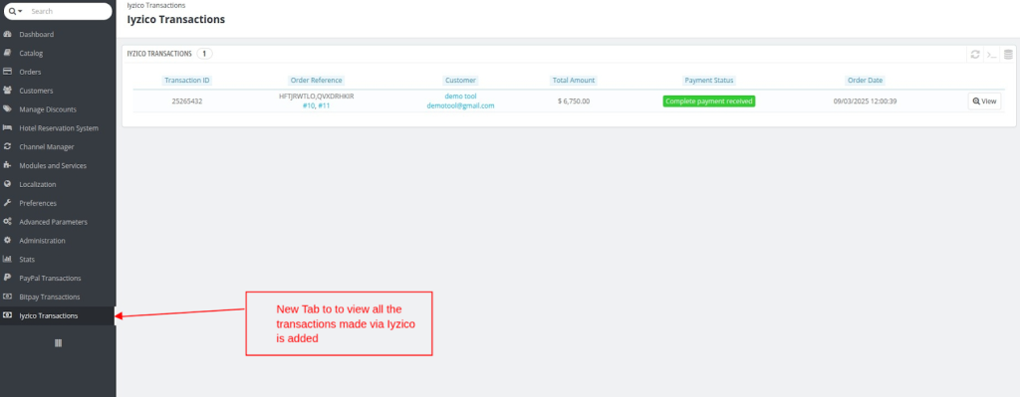Click the Advanced Parameters gears icon

7,222
